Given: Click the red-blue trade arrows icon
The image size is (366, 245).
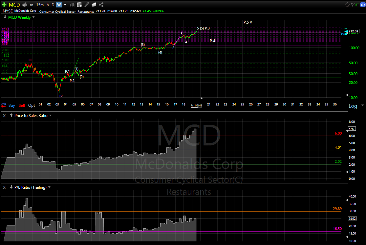Looking at the screenshot, I should (4, 105).
